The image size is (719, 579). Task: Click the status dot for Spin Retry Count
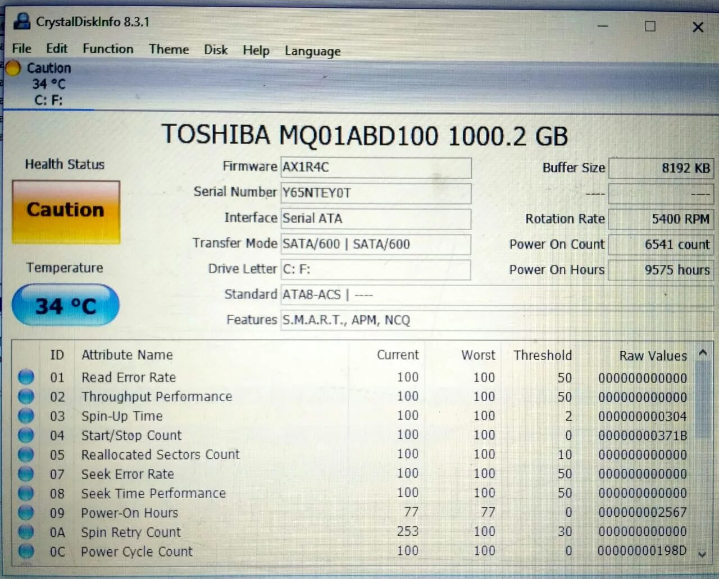coord(26,532)
